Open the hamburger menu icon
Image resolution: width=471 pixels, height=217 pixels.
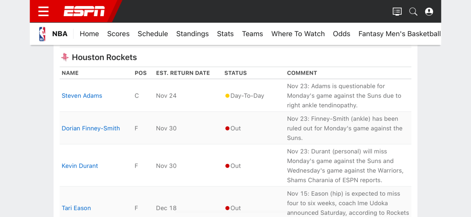click(43, 11)
